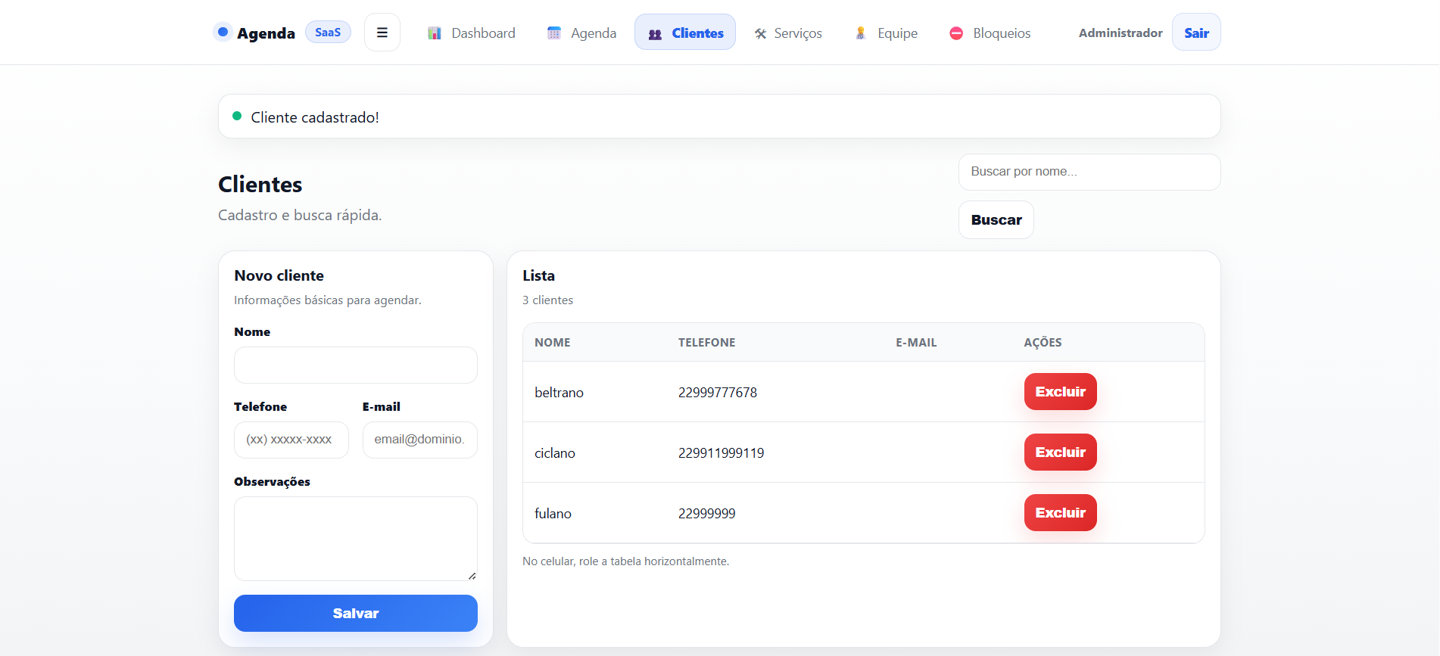Click the Agenda calendar icon
Image resolution: width=1440 pixels, height=656 pixels.
[554, 33]
